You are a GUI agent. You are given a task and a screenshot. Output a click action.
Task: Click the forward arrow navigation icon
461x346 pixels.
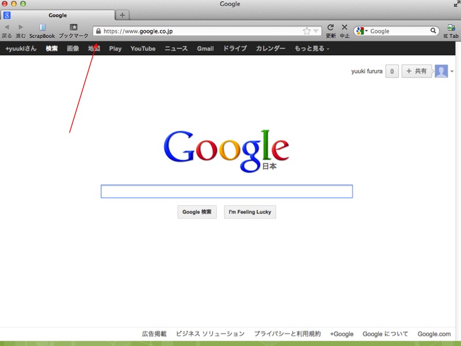pos(21,27)
